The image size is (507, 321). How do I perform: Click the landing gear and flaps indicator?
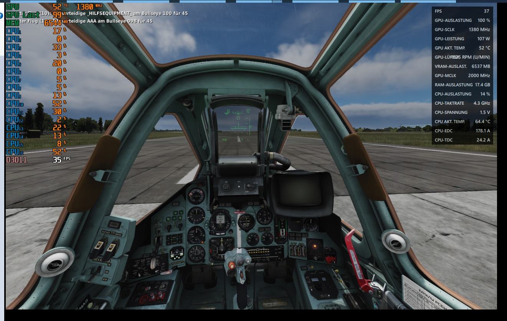tap(177, 254)
